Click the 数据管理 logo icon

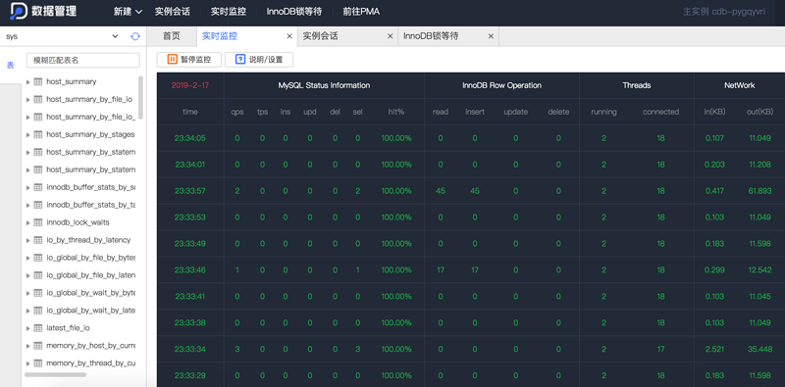click(x=18, y=12)
